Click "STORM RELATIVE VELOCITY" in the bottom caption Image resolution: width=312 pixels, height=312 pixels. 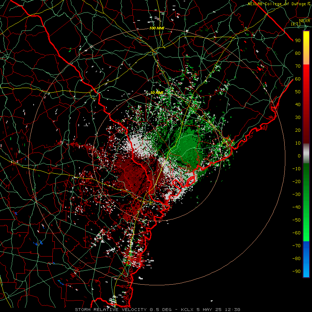pyautogui.click(x=111, y=310)
